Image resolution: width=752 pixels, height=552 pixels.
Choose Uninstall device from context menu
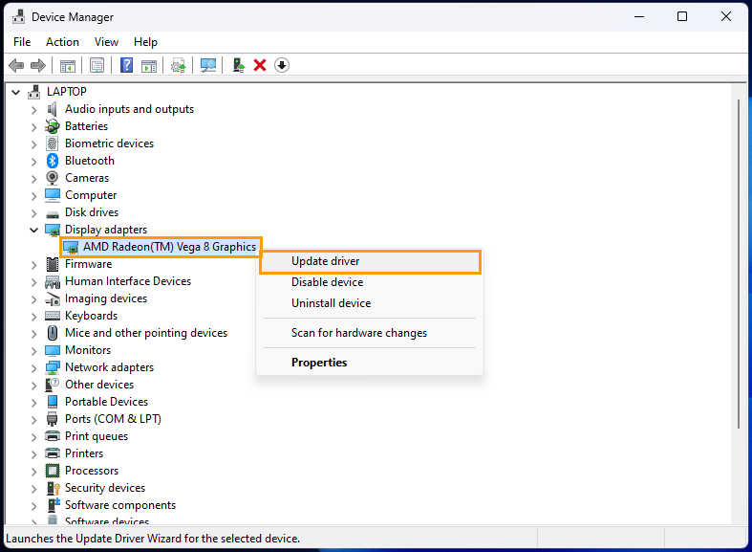370,303
